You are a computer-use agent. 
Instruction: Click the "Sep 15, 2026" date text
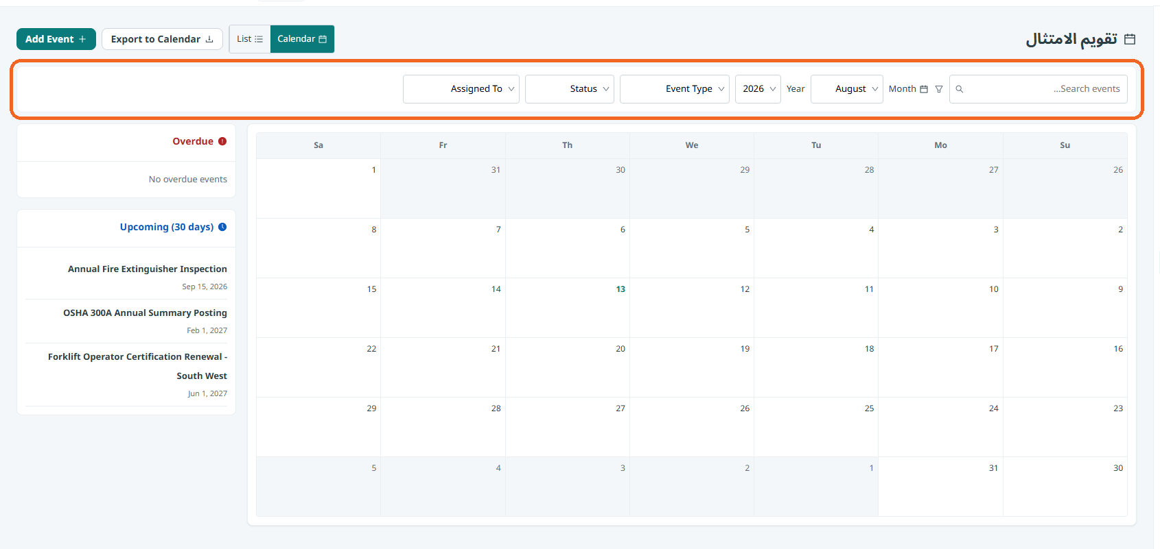point(205,286)
